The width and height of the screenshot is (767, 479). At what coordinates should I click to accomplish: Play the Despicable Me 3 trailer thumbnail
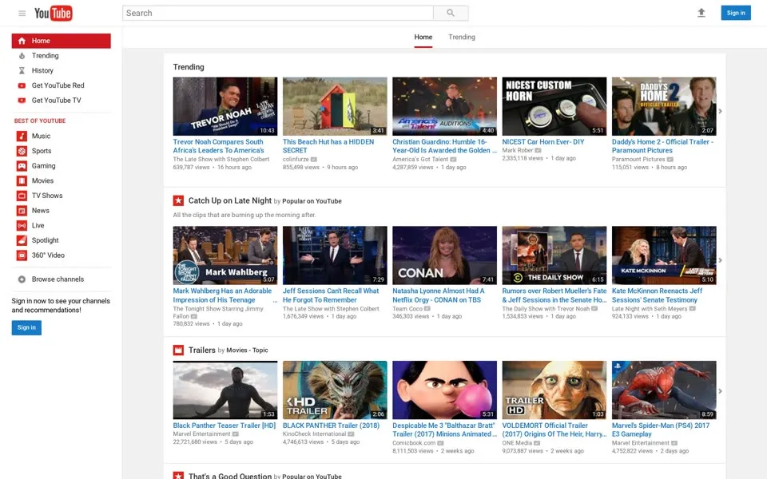pos(445,390)
